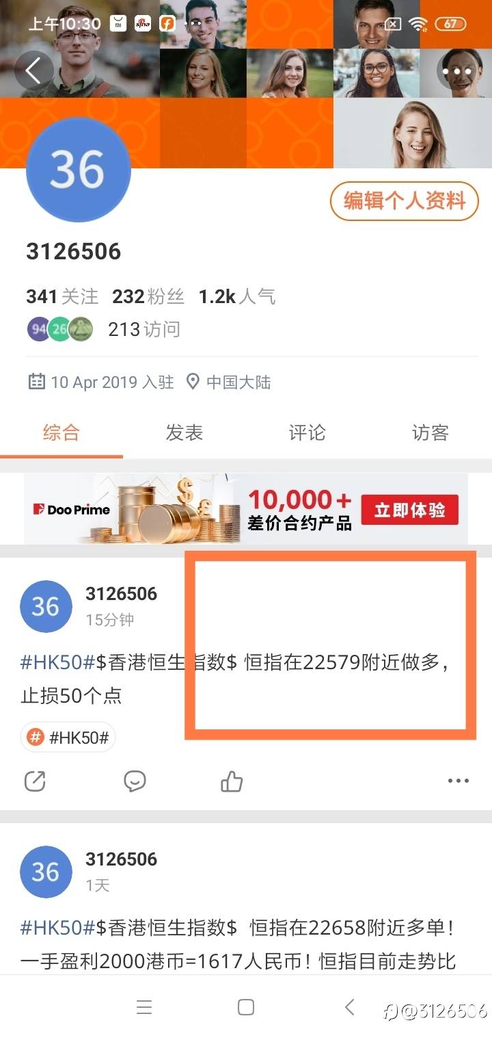Switch to the 发表 tab
Viewport: 492px width, 1040px height.
184,432
